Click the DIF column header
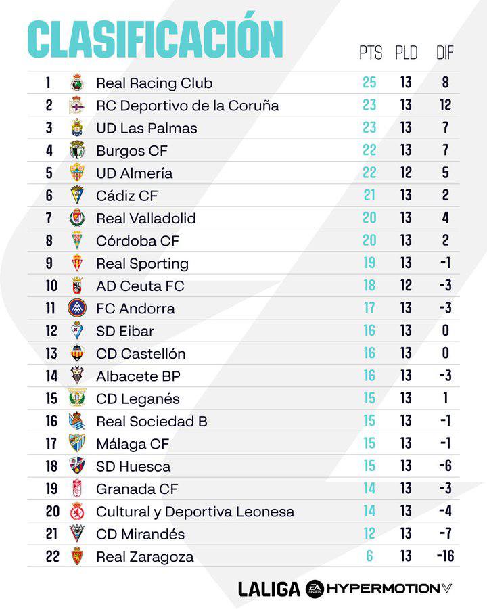 (x=445, y=52)
